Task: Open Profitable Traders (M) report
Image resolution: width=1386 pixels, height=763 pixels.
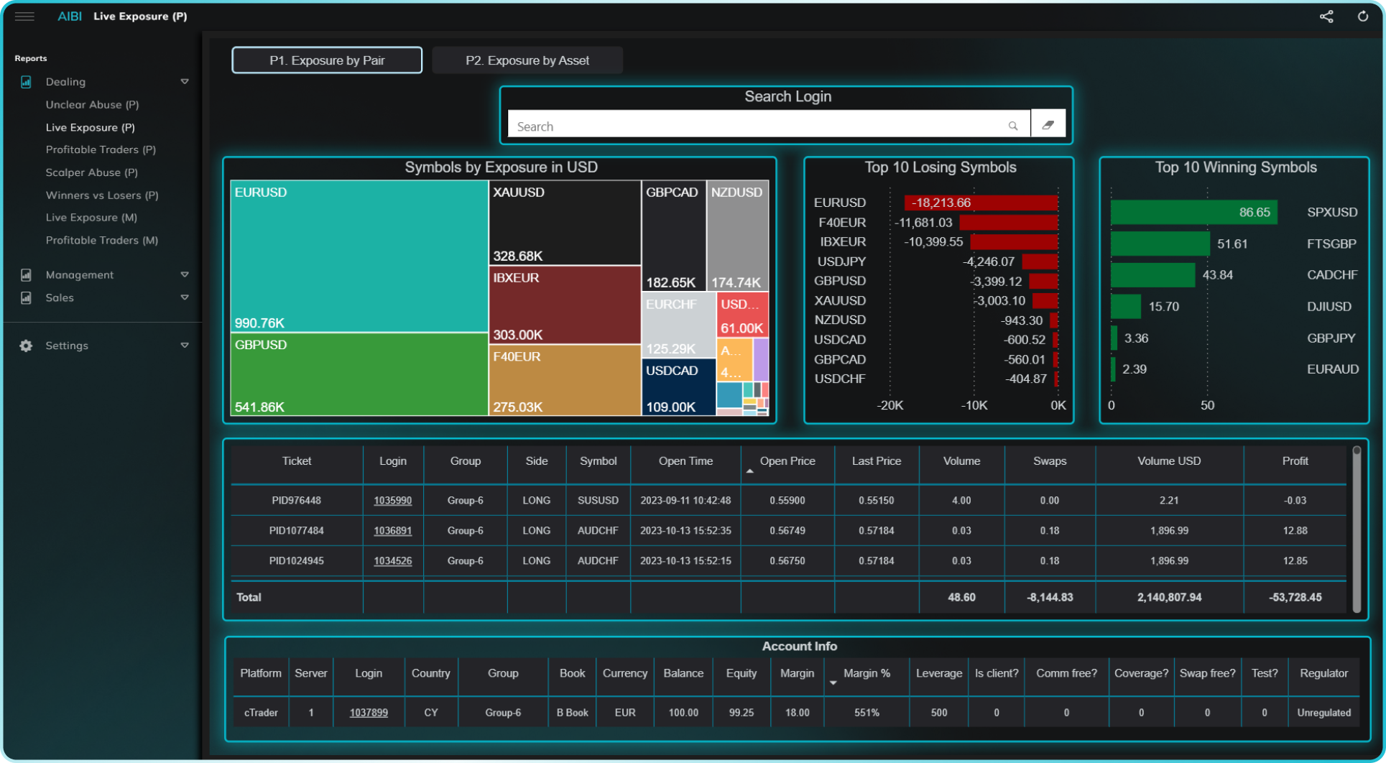Action: click(101, 240)
